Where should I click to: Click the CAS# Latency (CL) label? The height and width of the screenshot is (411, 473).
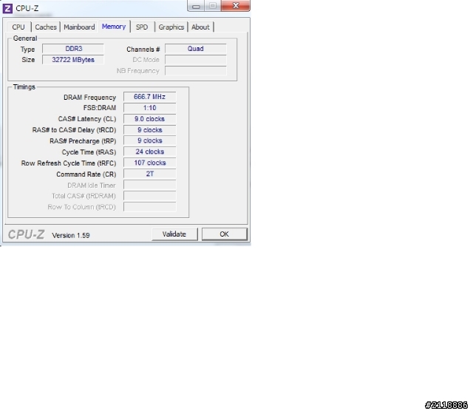click(87, 119)
